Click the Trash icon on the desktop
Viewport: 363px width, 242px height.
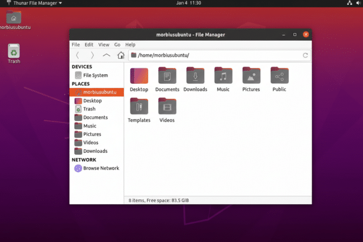click(14, 51)
